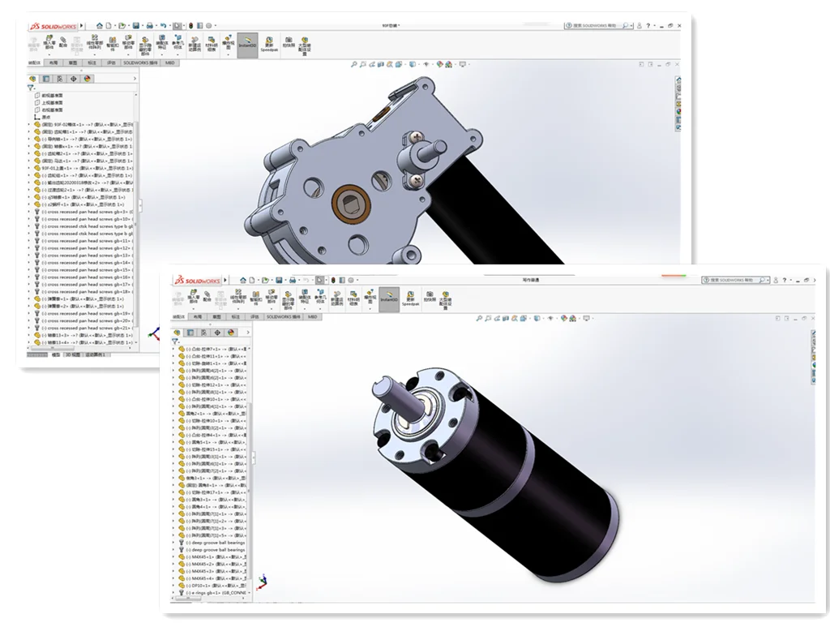This screenshot has height=623, width=830.
Task: Click Rebuild traffic-light icon in back window
Action: pyautogui.click(x=191, y=25)
